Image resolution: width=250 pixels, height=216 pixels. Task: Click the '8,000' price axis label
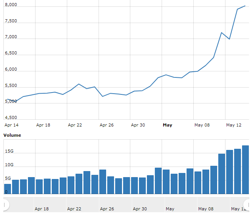[11, 5]
